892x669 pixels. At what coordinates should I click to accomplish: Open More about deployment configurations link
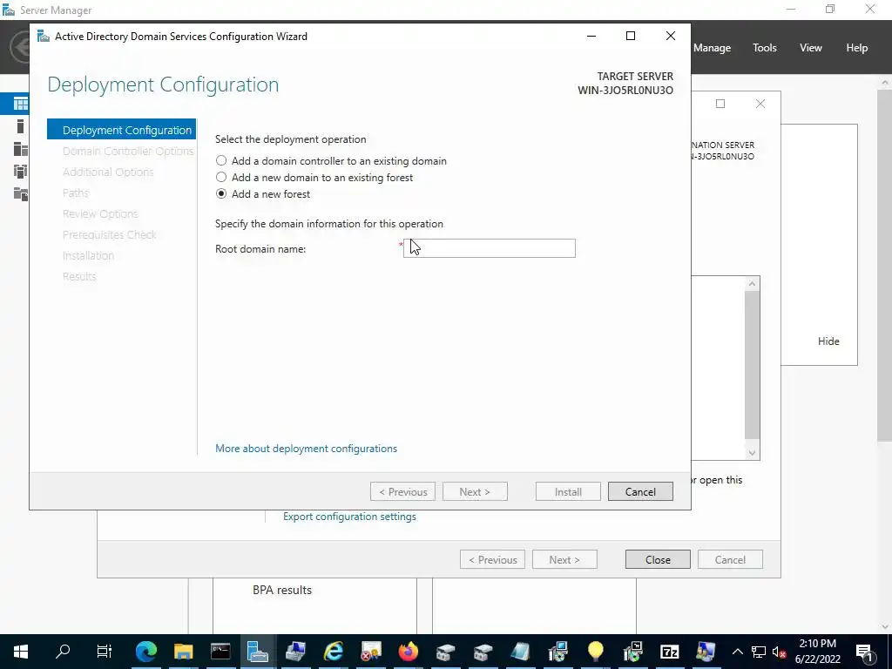click(x=306, y=449)
